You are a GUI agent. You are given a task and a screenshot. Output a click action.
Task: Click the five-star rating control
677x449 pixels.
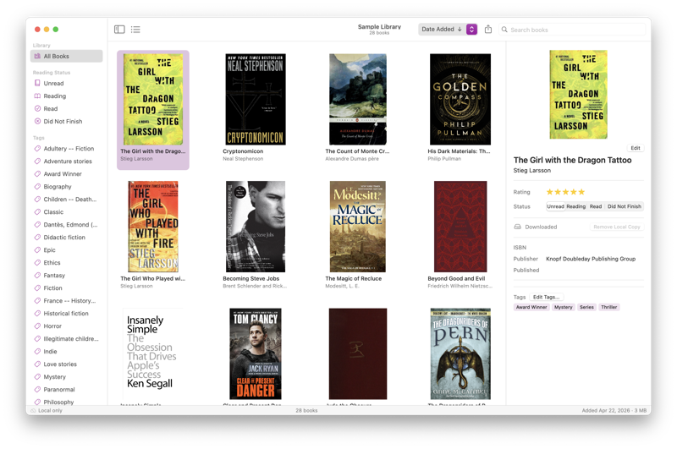565,192
